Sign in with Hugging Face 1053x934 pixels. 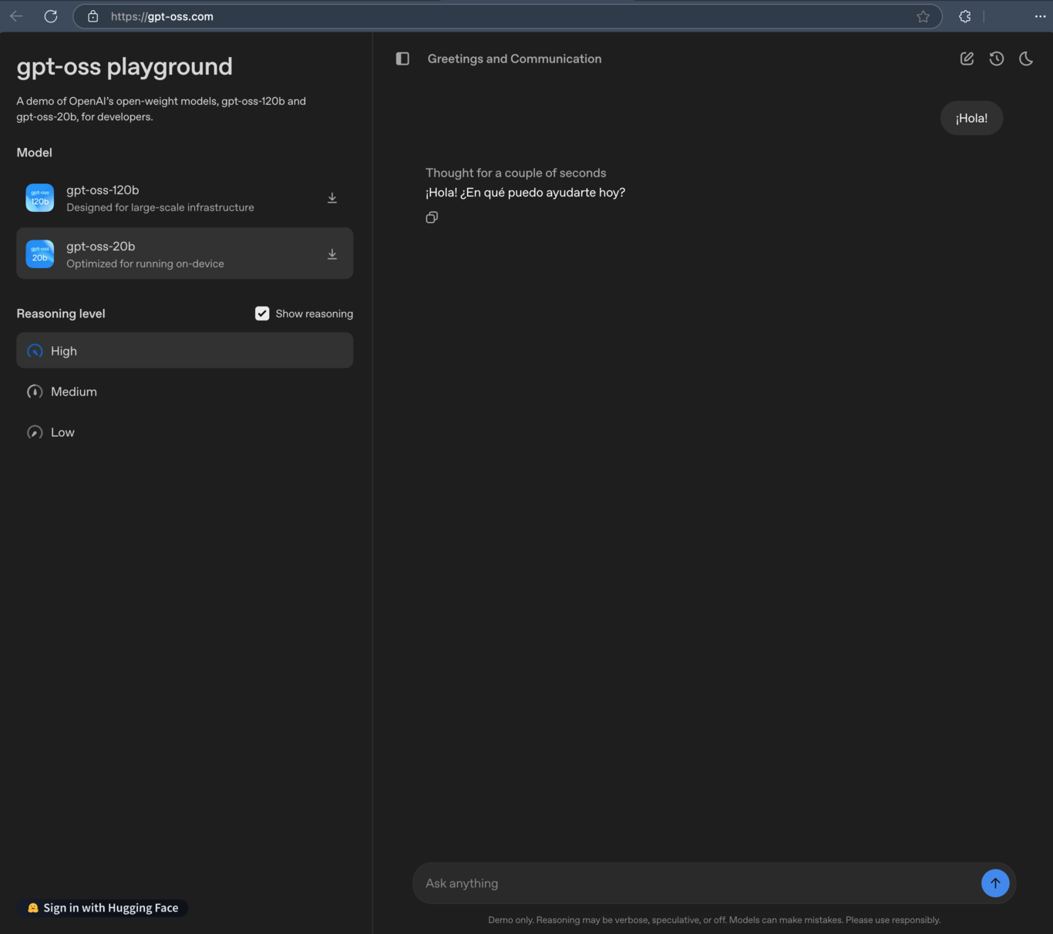(103, 908)
